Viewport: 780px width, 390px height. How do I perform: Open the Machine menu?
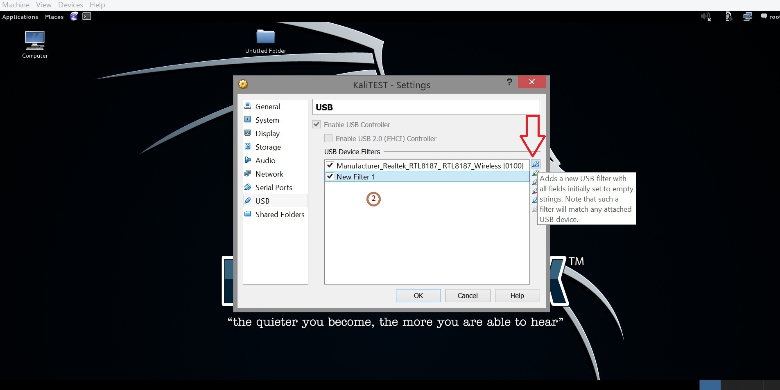[16, 5]
